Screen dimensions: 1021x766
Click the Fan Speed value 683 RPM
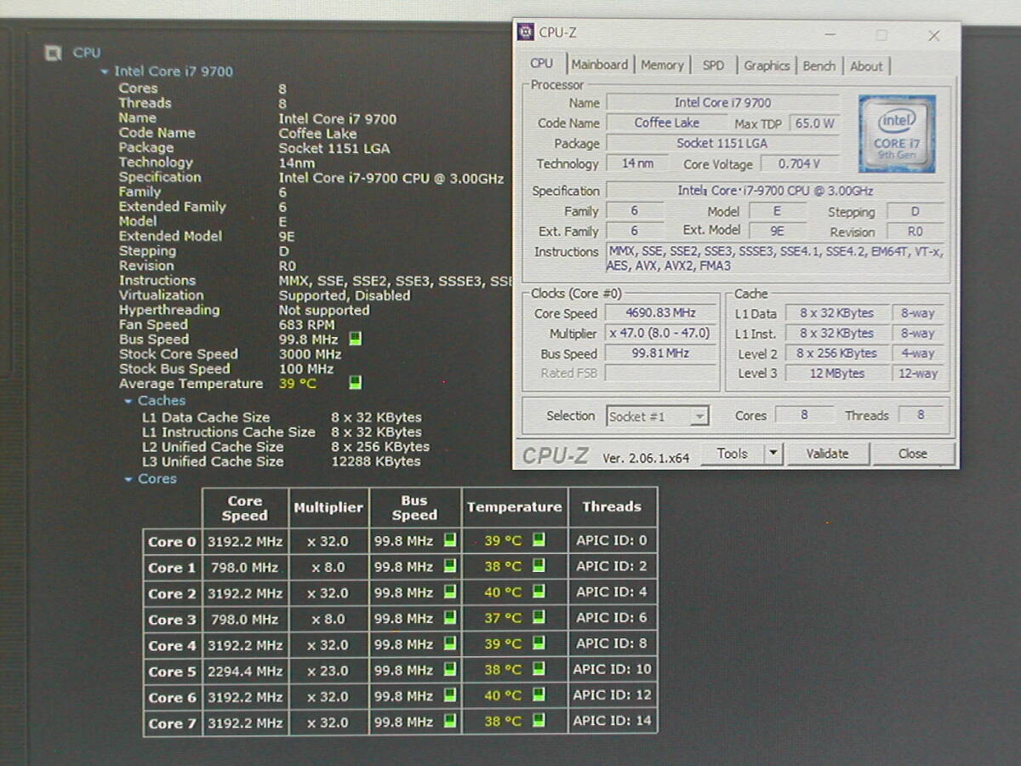point(306,324)
